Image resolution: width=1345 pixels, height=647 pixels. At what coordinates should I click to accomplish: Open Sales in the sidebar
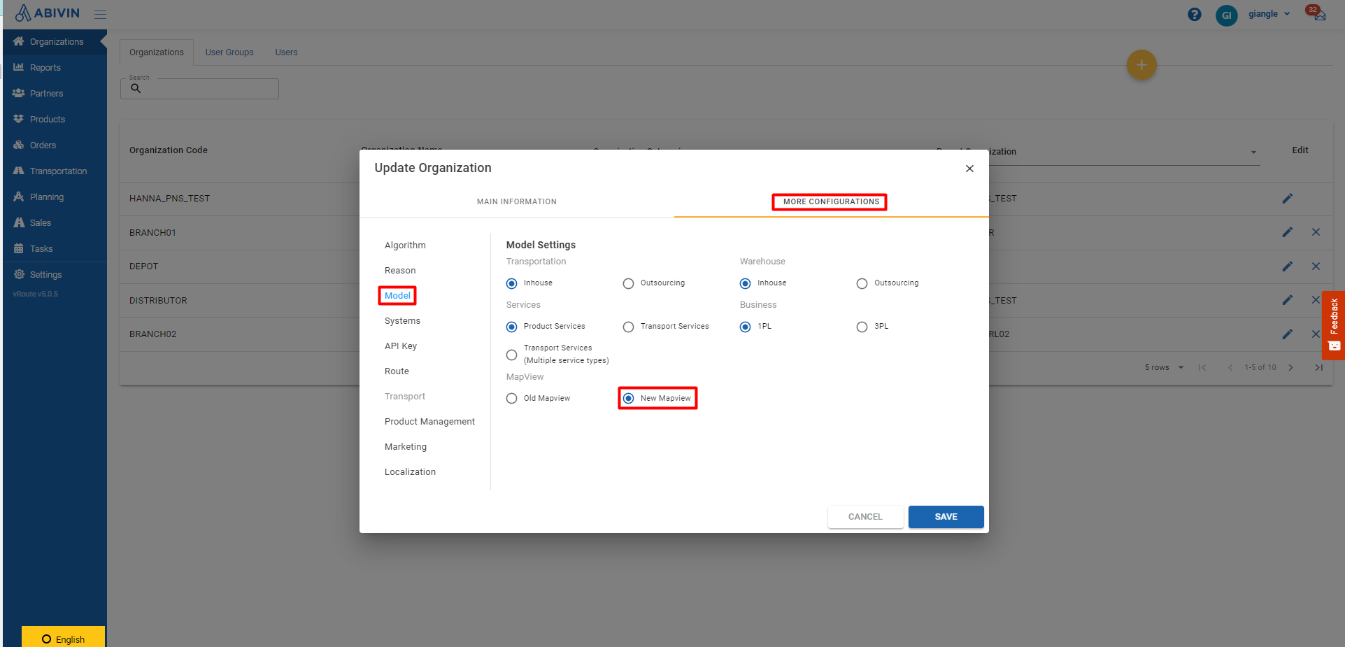(x=55, y=223)
